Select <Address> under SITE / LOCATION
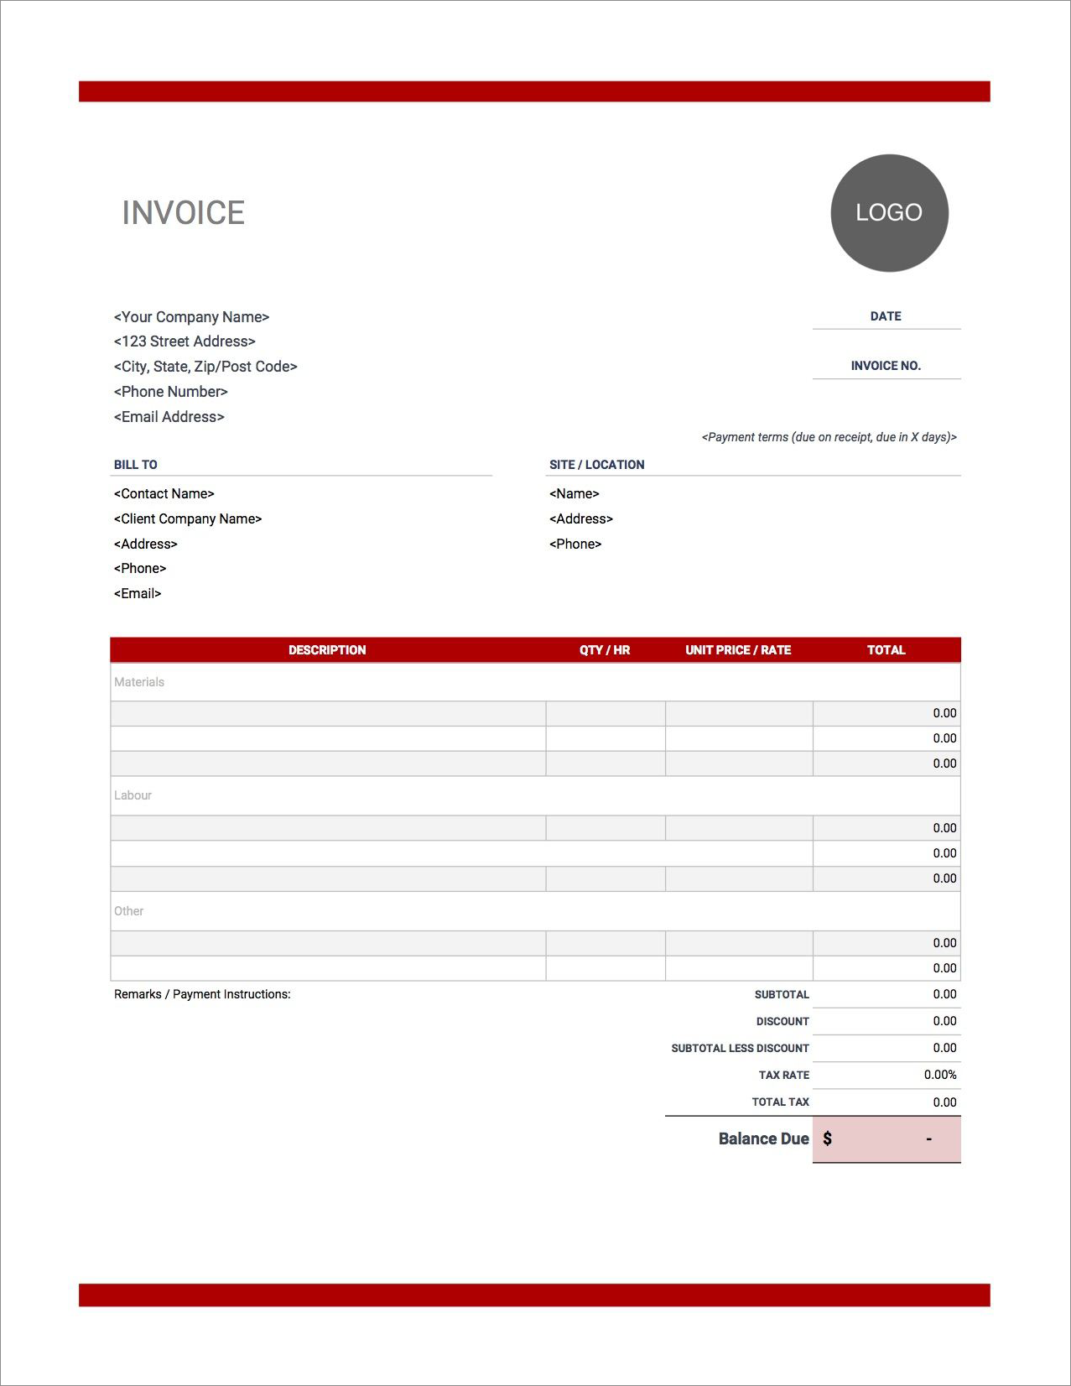This screenshot has width=1071, height=1386. [581, 519]
